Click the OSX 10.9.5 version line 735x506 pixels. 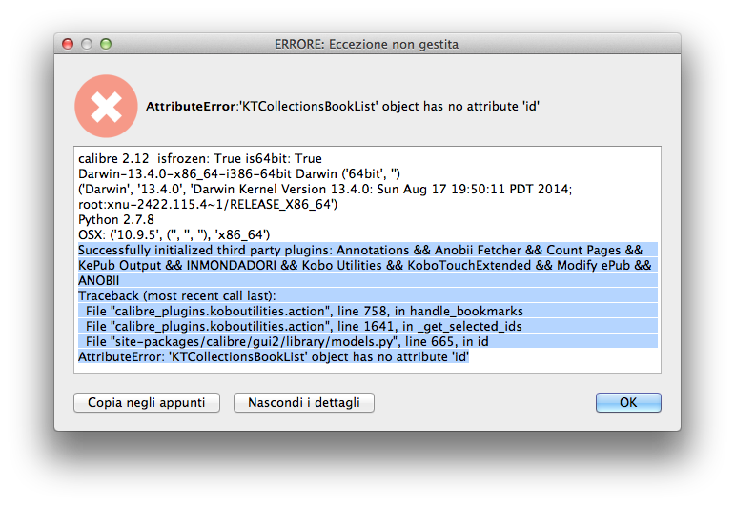coord(174,234)
